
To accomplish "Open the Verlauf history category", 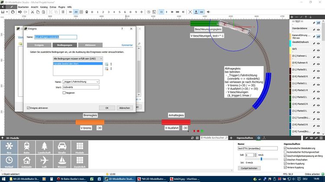I will coord(9,162).
